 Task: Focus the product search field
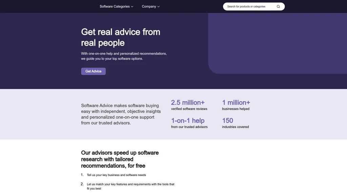(x=253, y=6)
